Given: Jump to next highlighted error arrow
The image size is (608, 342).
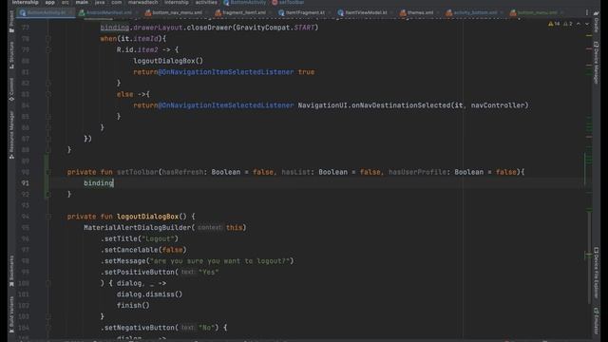Looking at the screenshot, I should [x=587, y=24].
